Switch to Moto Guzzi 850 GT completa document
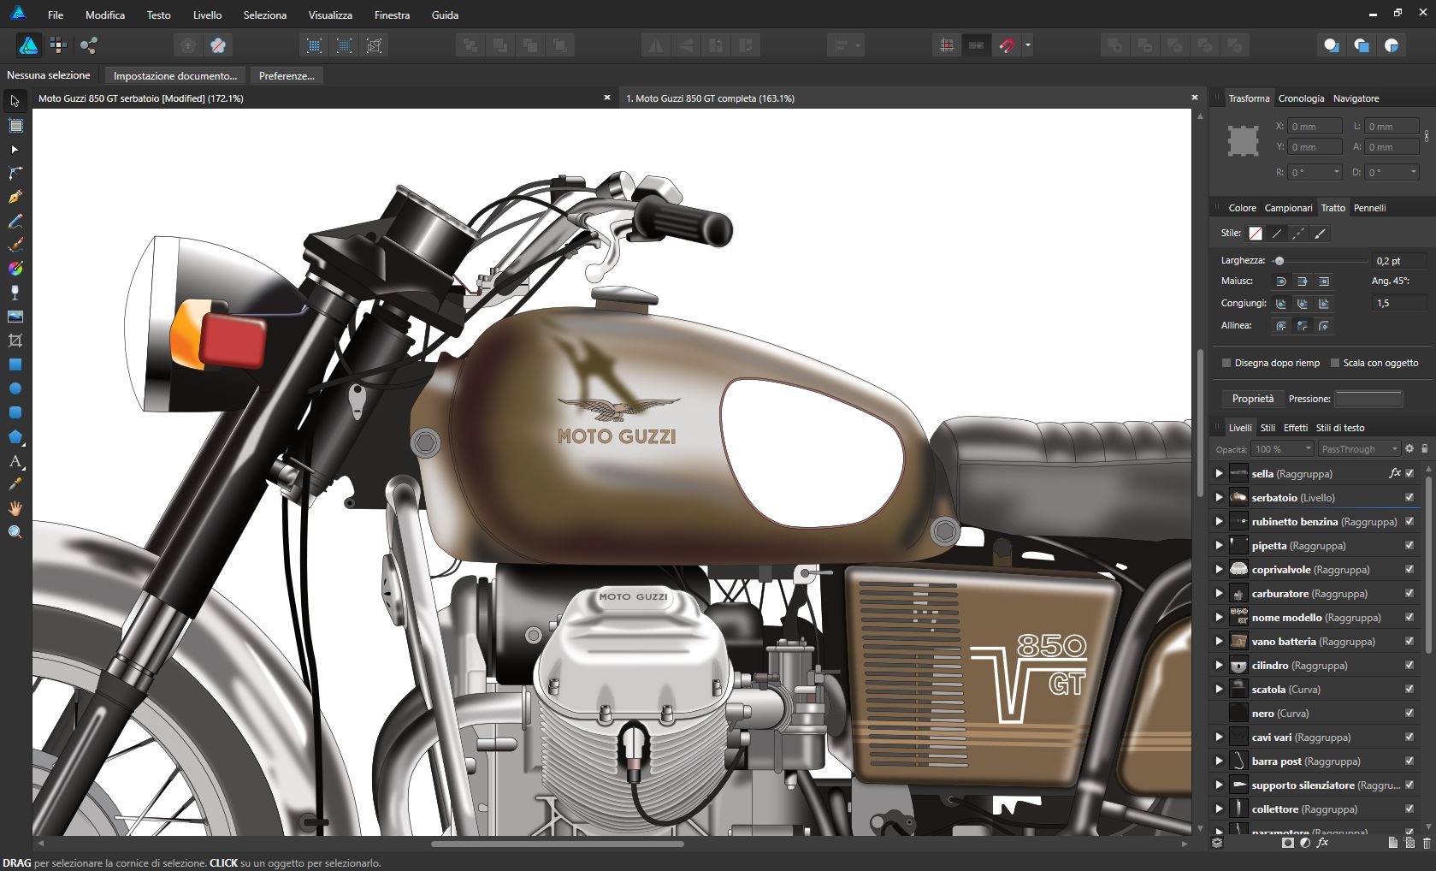 click(x=711, y=98)
